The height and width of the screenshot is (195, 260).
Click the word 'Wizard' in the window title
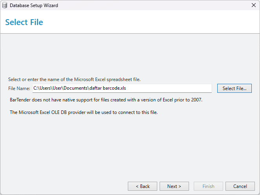[51, 5]
